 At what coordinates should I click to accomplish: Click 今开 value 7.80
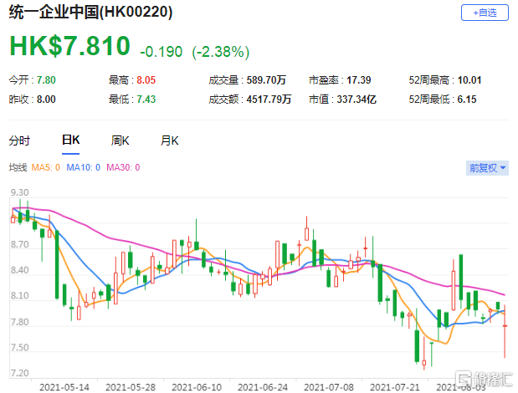(x=46, y=80)
